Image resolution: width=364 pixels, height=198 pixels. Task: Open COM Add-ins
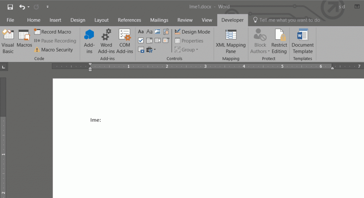pyautogui.click(x=125, y=42)
